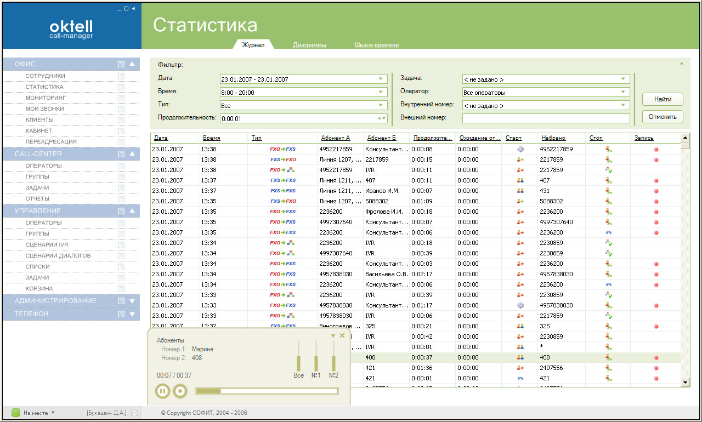Open the Внутренний номер dropdown

click(623, 105)
